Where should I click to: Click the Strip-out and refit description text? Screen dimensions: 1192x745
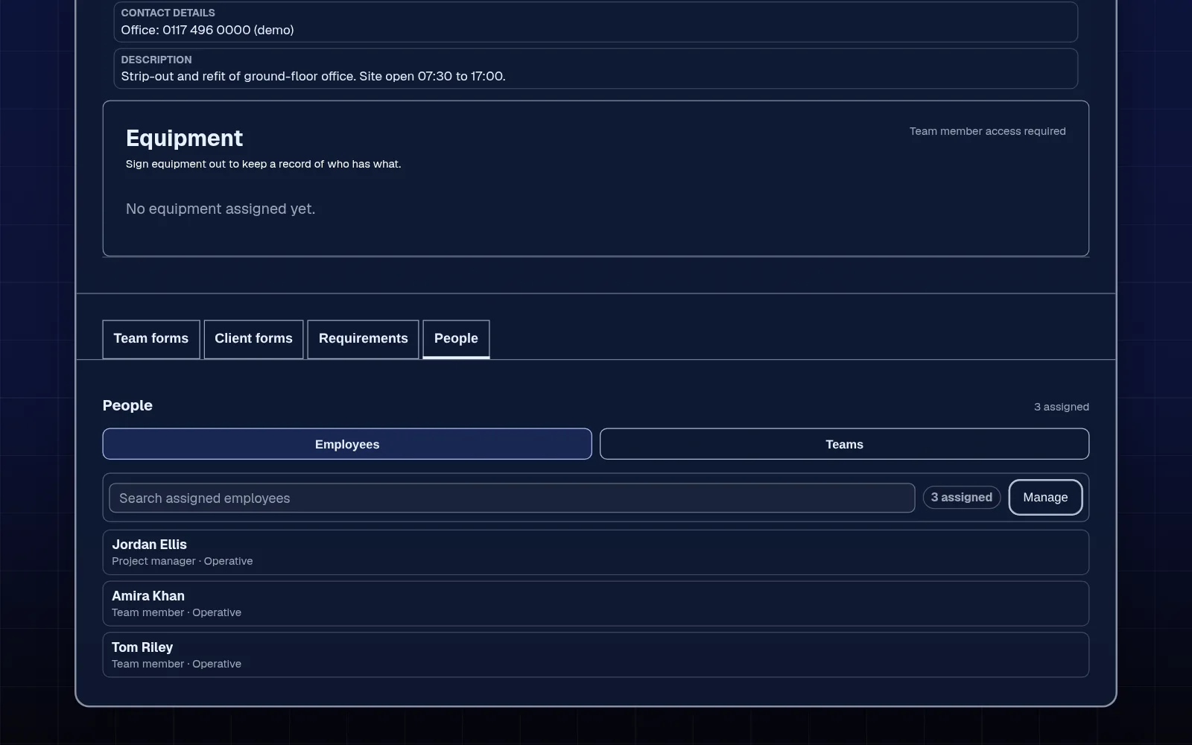click(x=314, y=76)
